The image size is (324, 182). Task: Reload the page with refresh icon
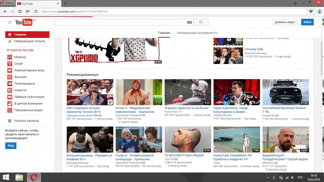tap(20, 11)
